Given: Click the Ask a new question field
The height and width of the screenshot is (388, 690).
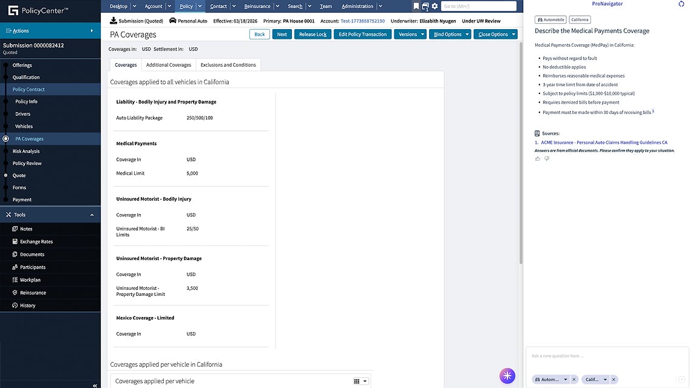Looking at the screenshot, I should (601, 356).
